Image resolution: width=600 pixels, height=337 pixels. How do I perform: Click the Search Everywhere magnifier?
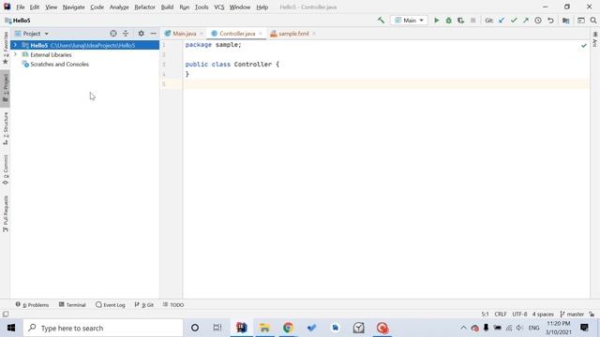pos(593,21)
